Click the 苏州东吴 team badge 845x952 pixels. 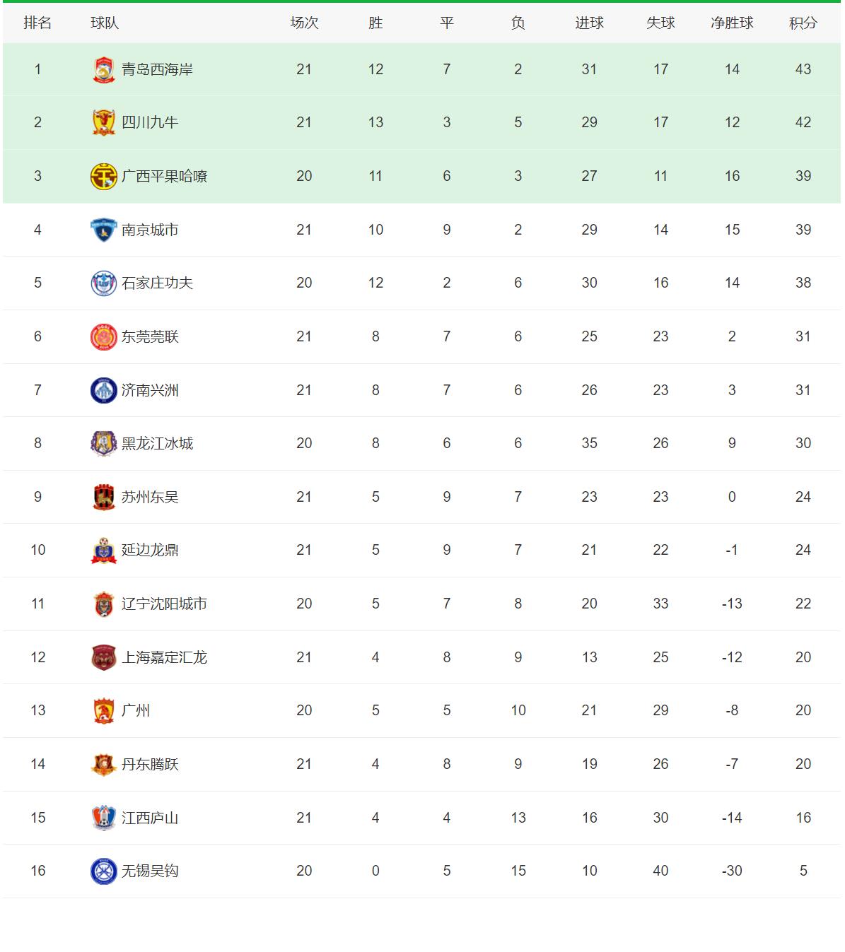pyautogui.click(x=104, y=497)
